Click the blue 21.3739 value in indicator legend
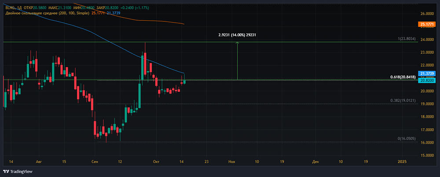 114,13
